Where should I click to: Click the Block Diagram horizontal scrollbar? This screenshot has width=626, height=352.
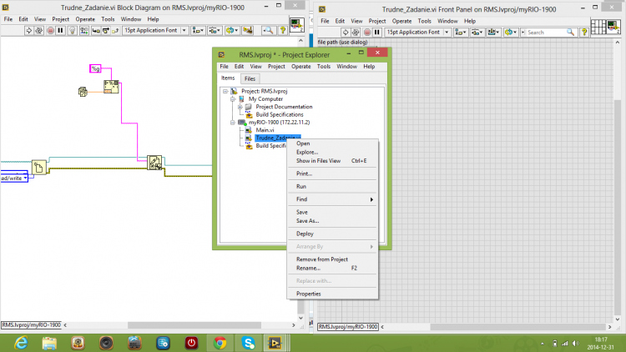[194, 325]
